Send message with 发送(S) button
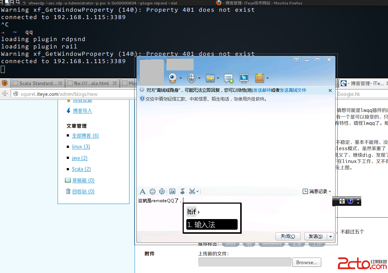388x273 pixels. pos(316,236)
